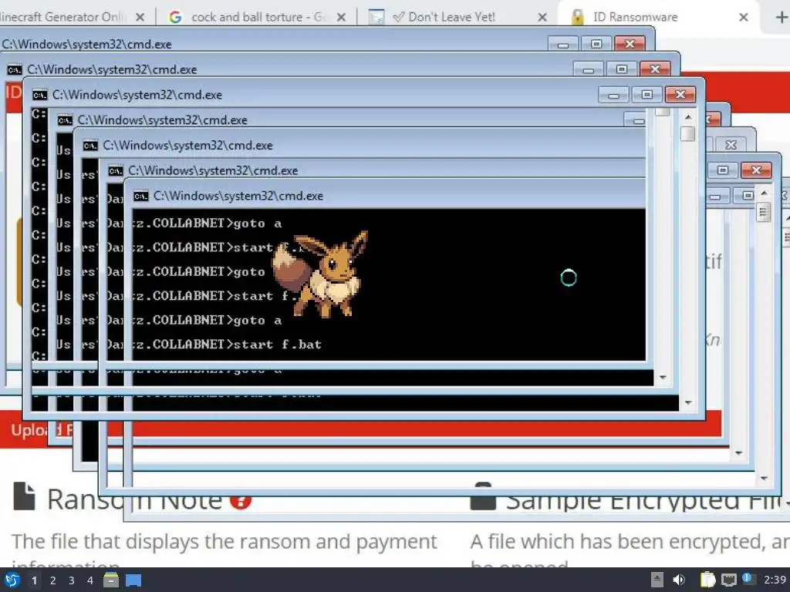Click 'The file that displays the ransom' text

click(225, 542)
